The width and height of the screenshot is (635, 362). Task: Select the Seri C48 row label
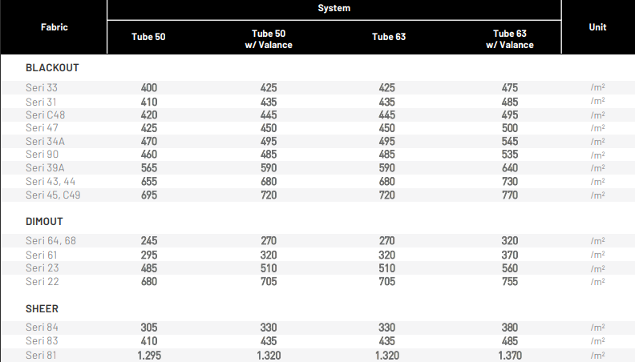(x=46, y=115)
